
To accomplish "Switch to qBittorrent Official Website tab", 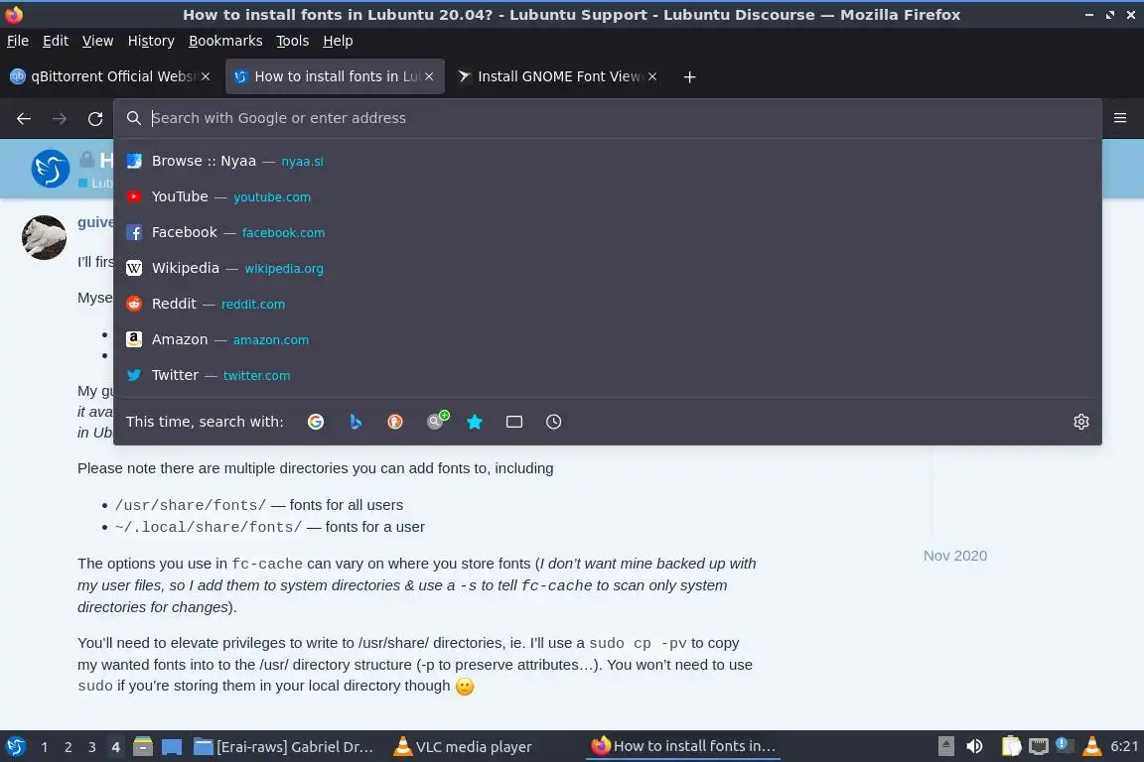I will 109,76.
